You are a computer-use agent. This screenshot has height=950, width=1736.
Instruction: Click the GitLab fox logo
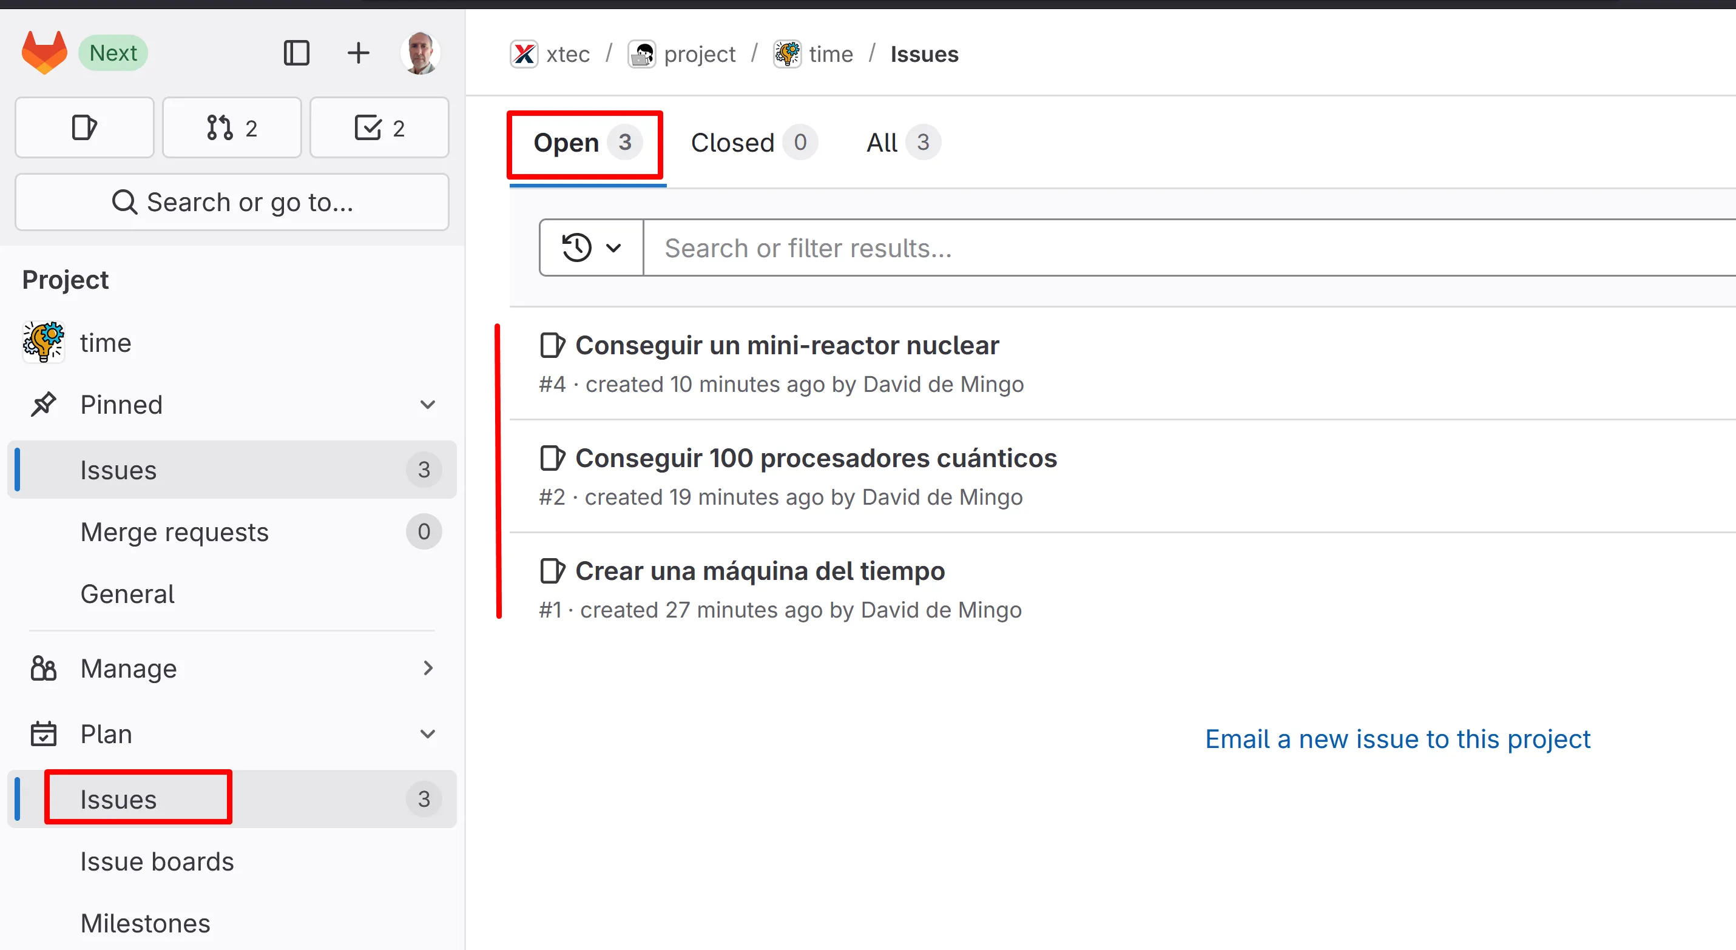(x=44, y=53)
